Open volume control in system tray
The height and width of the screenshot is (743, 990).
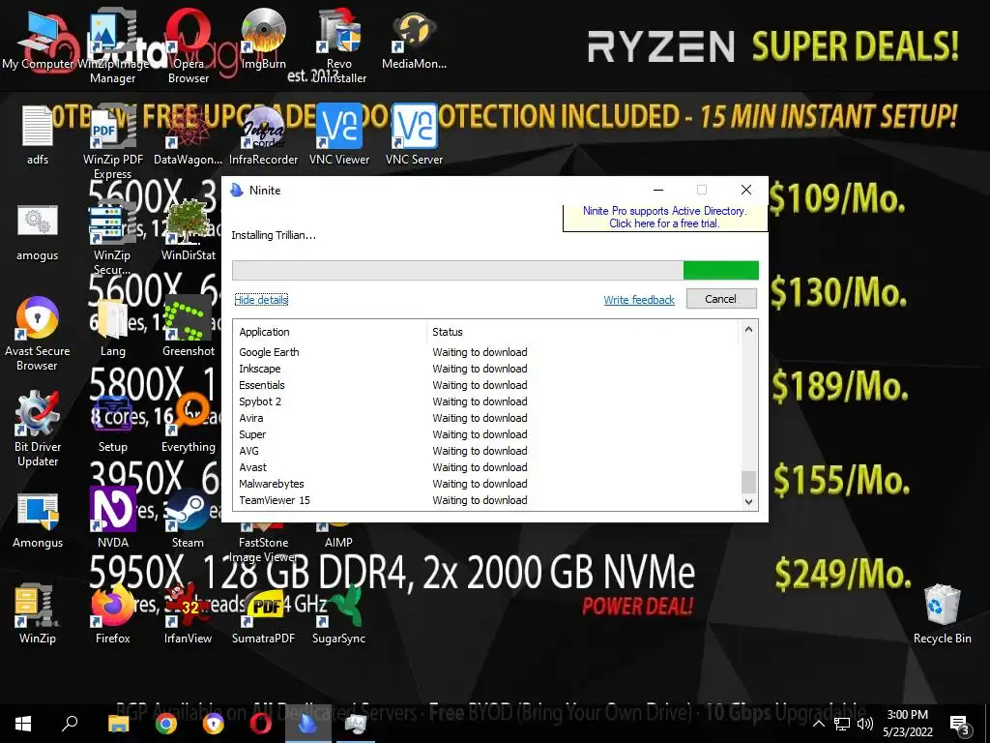[865, 724]
